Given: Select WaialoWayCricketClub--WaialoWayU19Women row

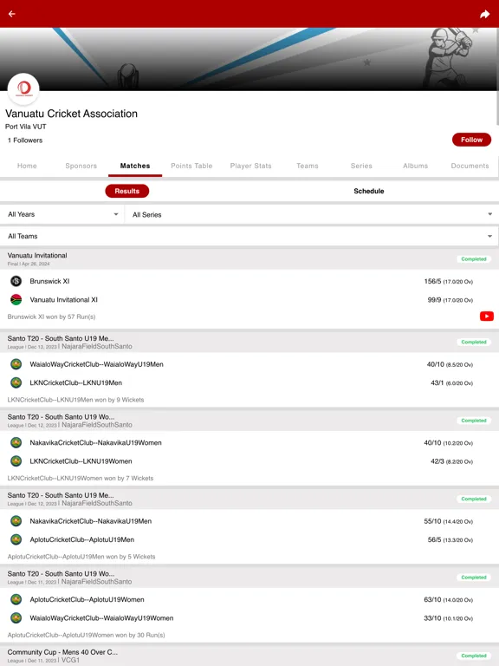Looking at the screenshot, I should pos(249,618).
